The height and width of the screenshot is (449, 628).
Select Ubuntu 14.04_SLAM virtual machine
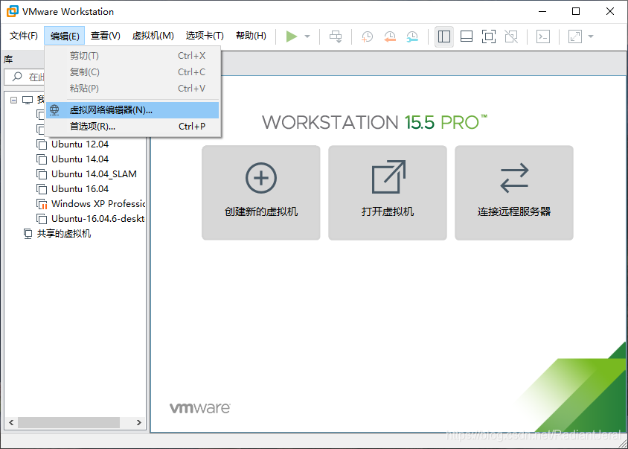94,174
